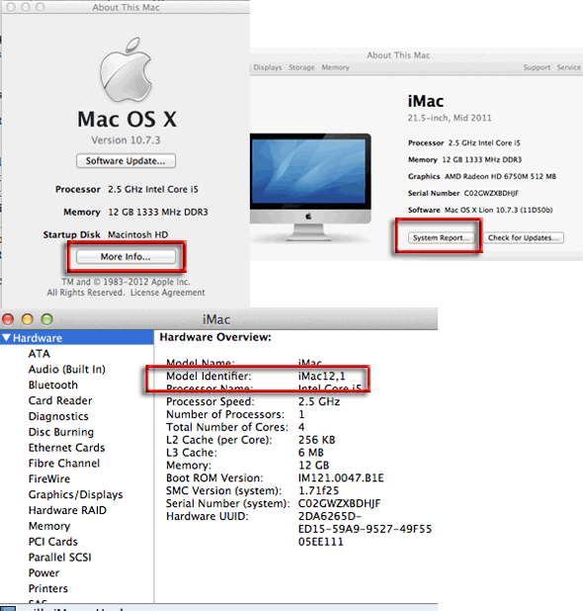Open Software Update...

[x=125, y=161]
